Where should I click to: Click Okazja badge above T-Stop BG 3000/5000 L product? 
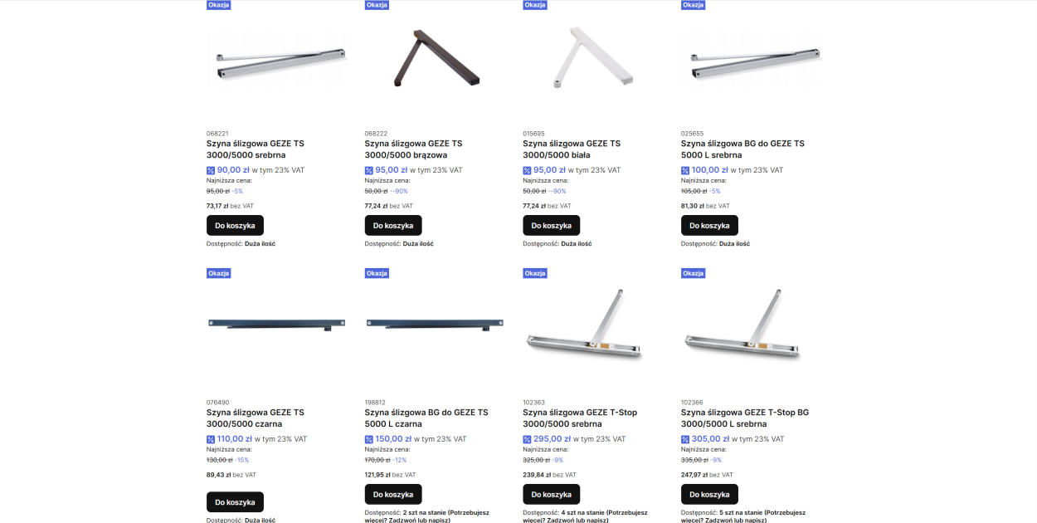(x=694, y=273)
